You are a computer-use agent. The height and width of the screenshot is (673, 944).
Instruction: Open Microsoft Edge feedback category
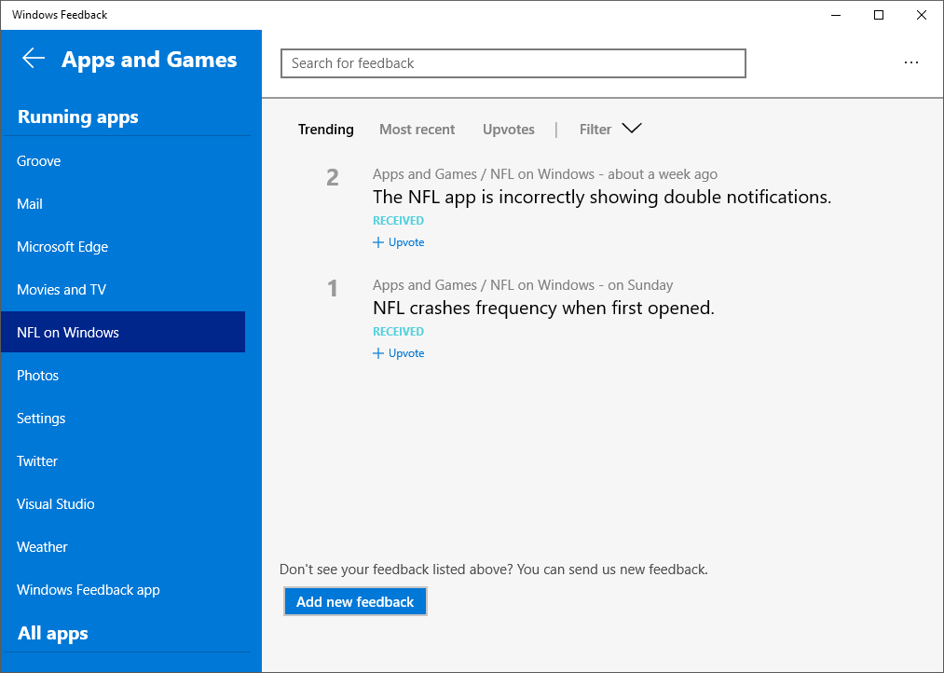(x=62, y=247)
